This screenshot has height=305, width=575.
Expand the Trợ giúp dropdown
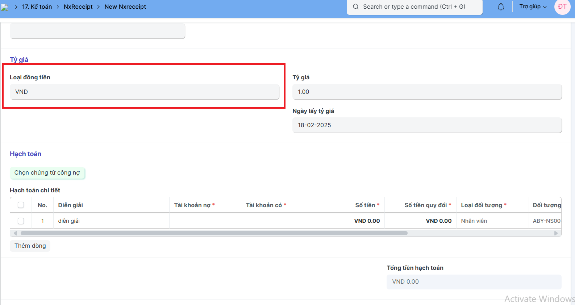click(x=533, y=7)
